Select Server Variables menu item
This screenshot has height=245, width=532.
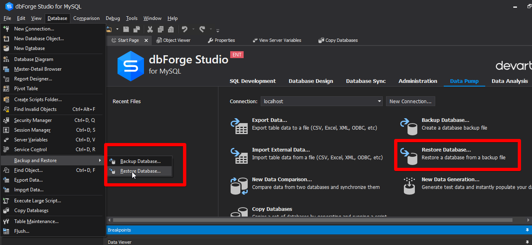53,140
